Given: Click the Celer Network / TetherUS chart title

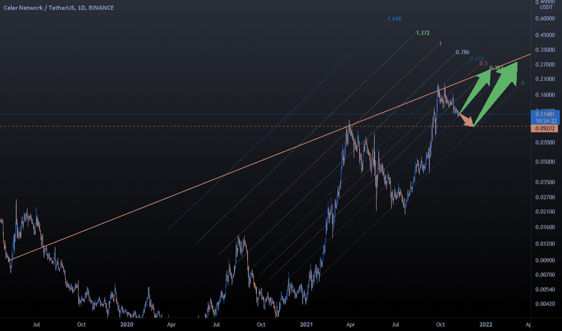Looking at the screenshot, I should [x=58, y=7].
